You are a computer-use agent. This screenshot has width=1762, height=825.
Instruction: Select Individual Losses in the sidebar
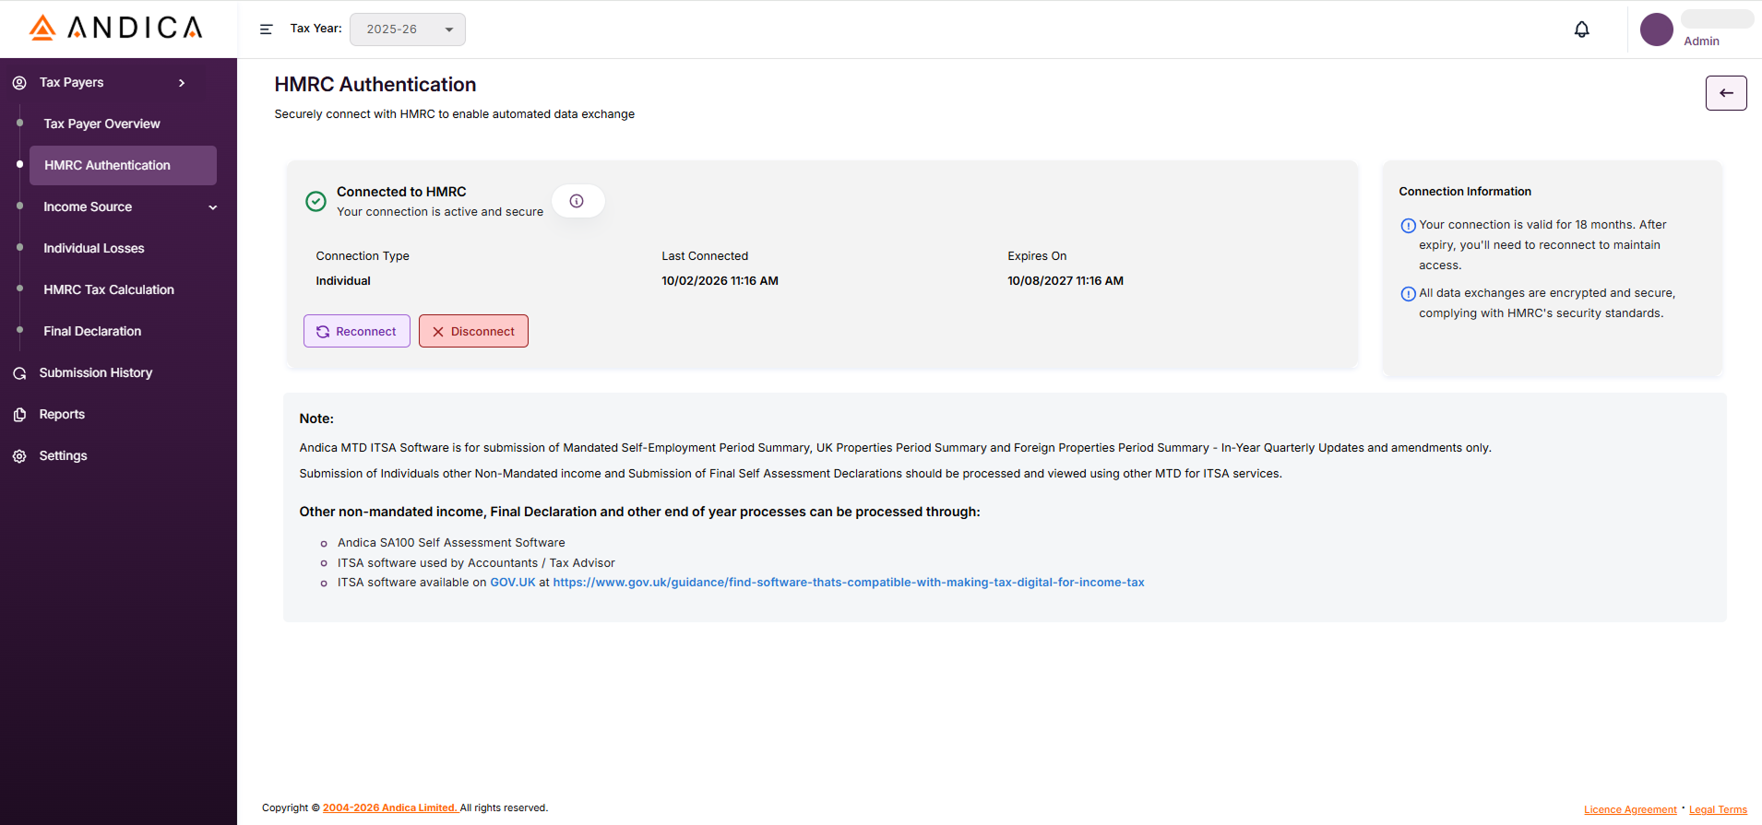point(94,248)
